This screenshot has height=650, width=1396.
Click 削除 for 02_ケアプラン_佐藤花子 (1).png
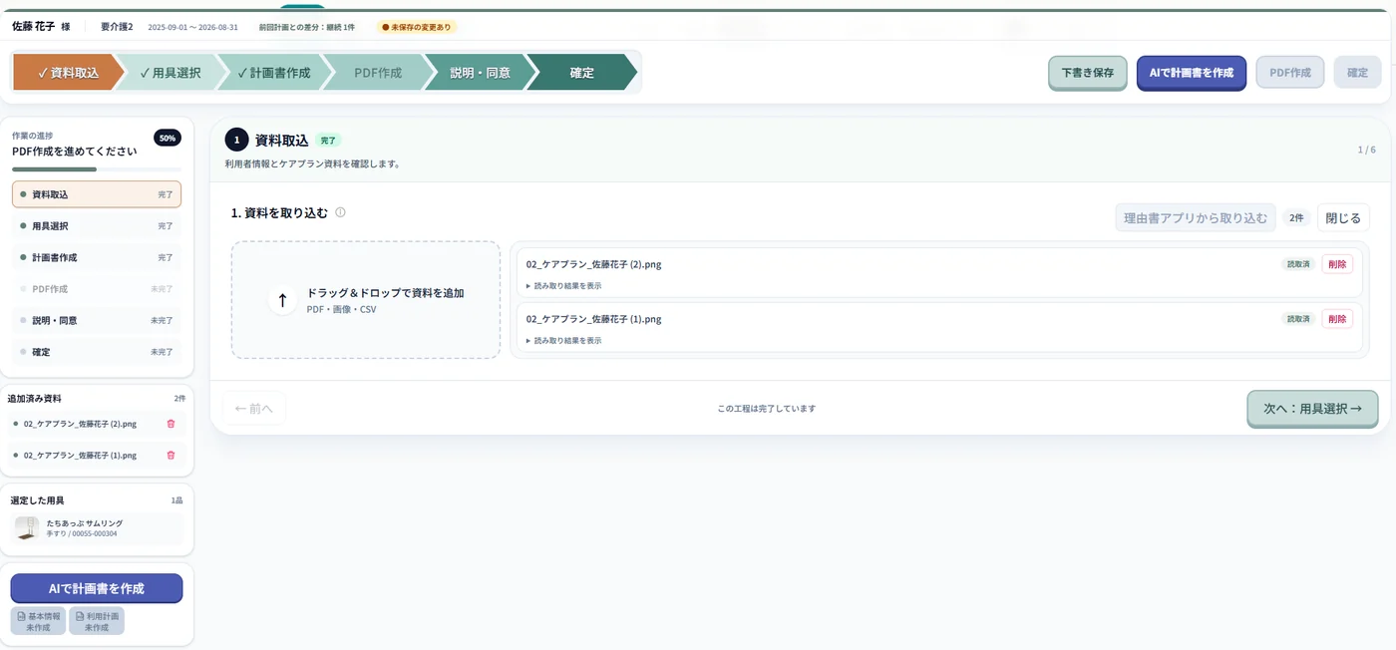[1337, 319]
